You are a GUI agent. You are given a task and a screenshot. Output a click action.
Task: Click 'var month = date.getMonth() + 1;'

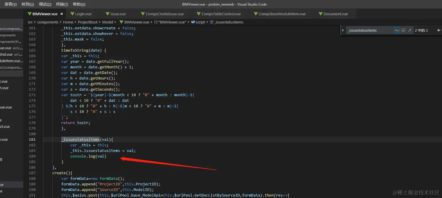(x=97, y=67)
